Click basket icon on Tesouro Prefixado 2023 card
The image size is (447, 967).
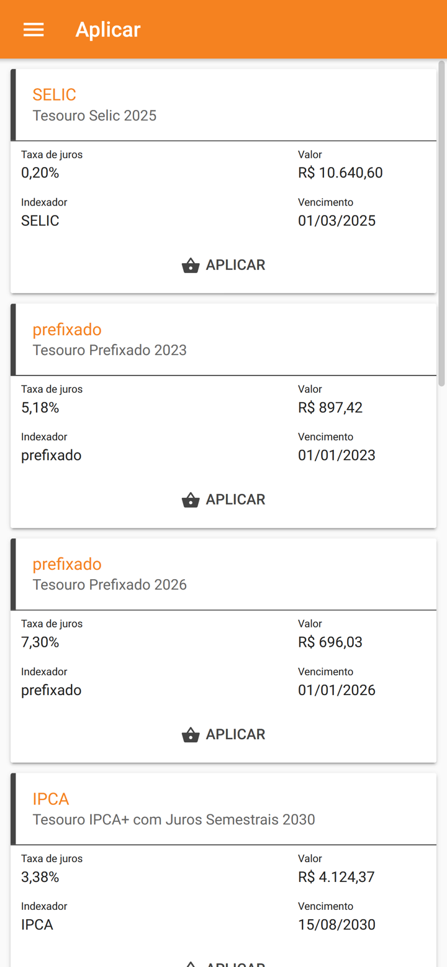[191, 500]
